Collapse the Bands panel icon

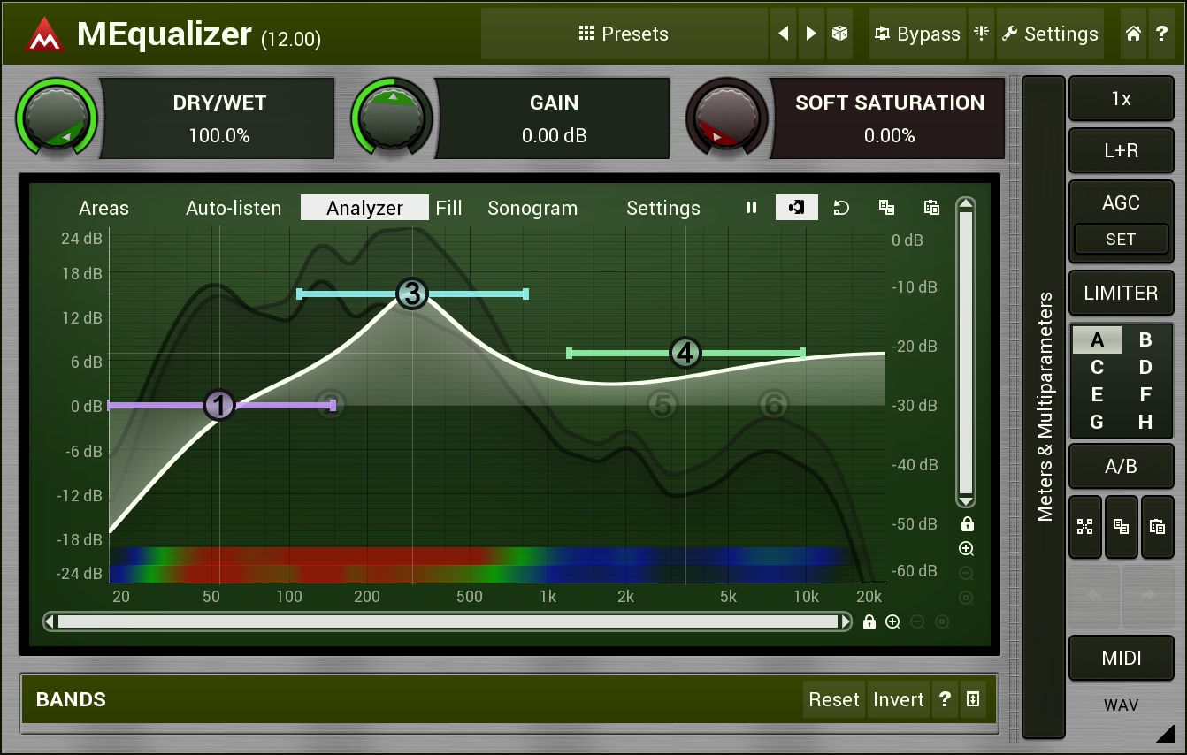(973, 699)
